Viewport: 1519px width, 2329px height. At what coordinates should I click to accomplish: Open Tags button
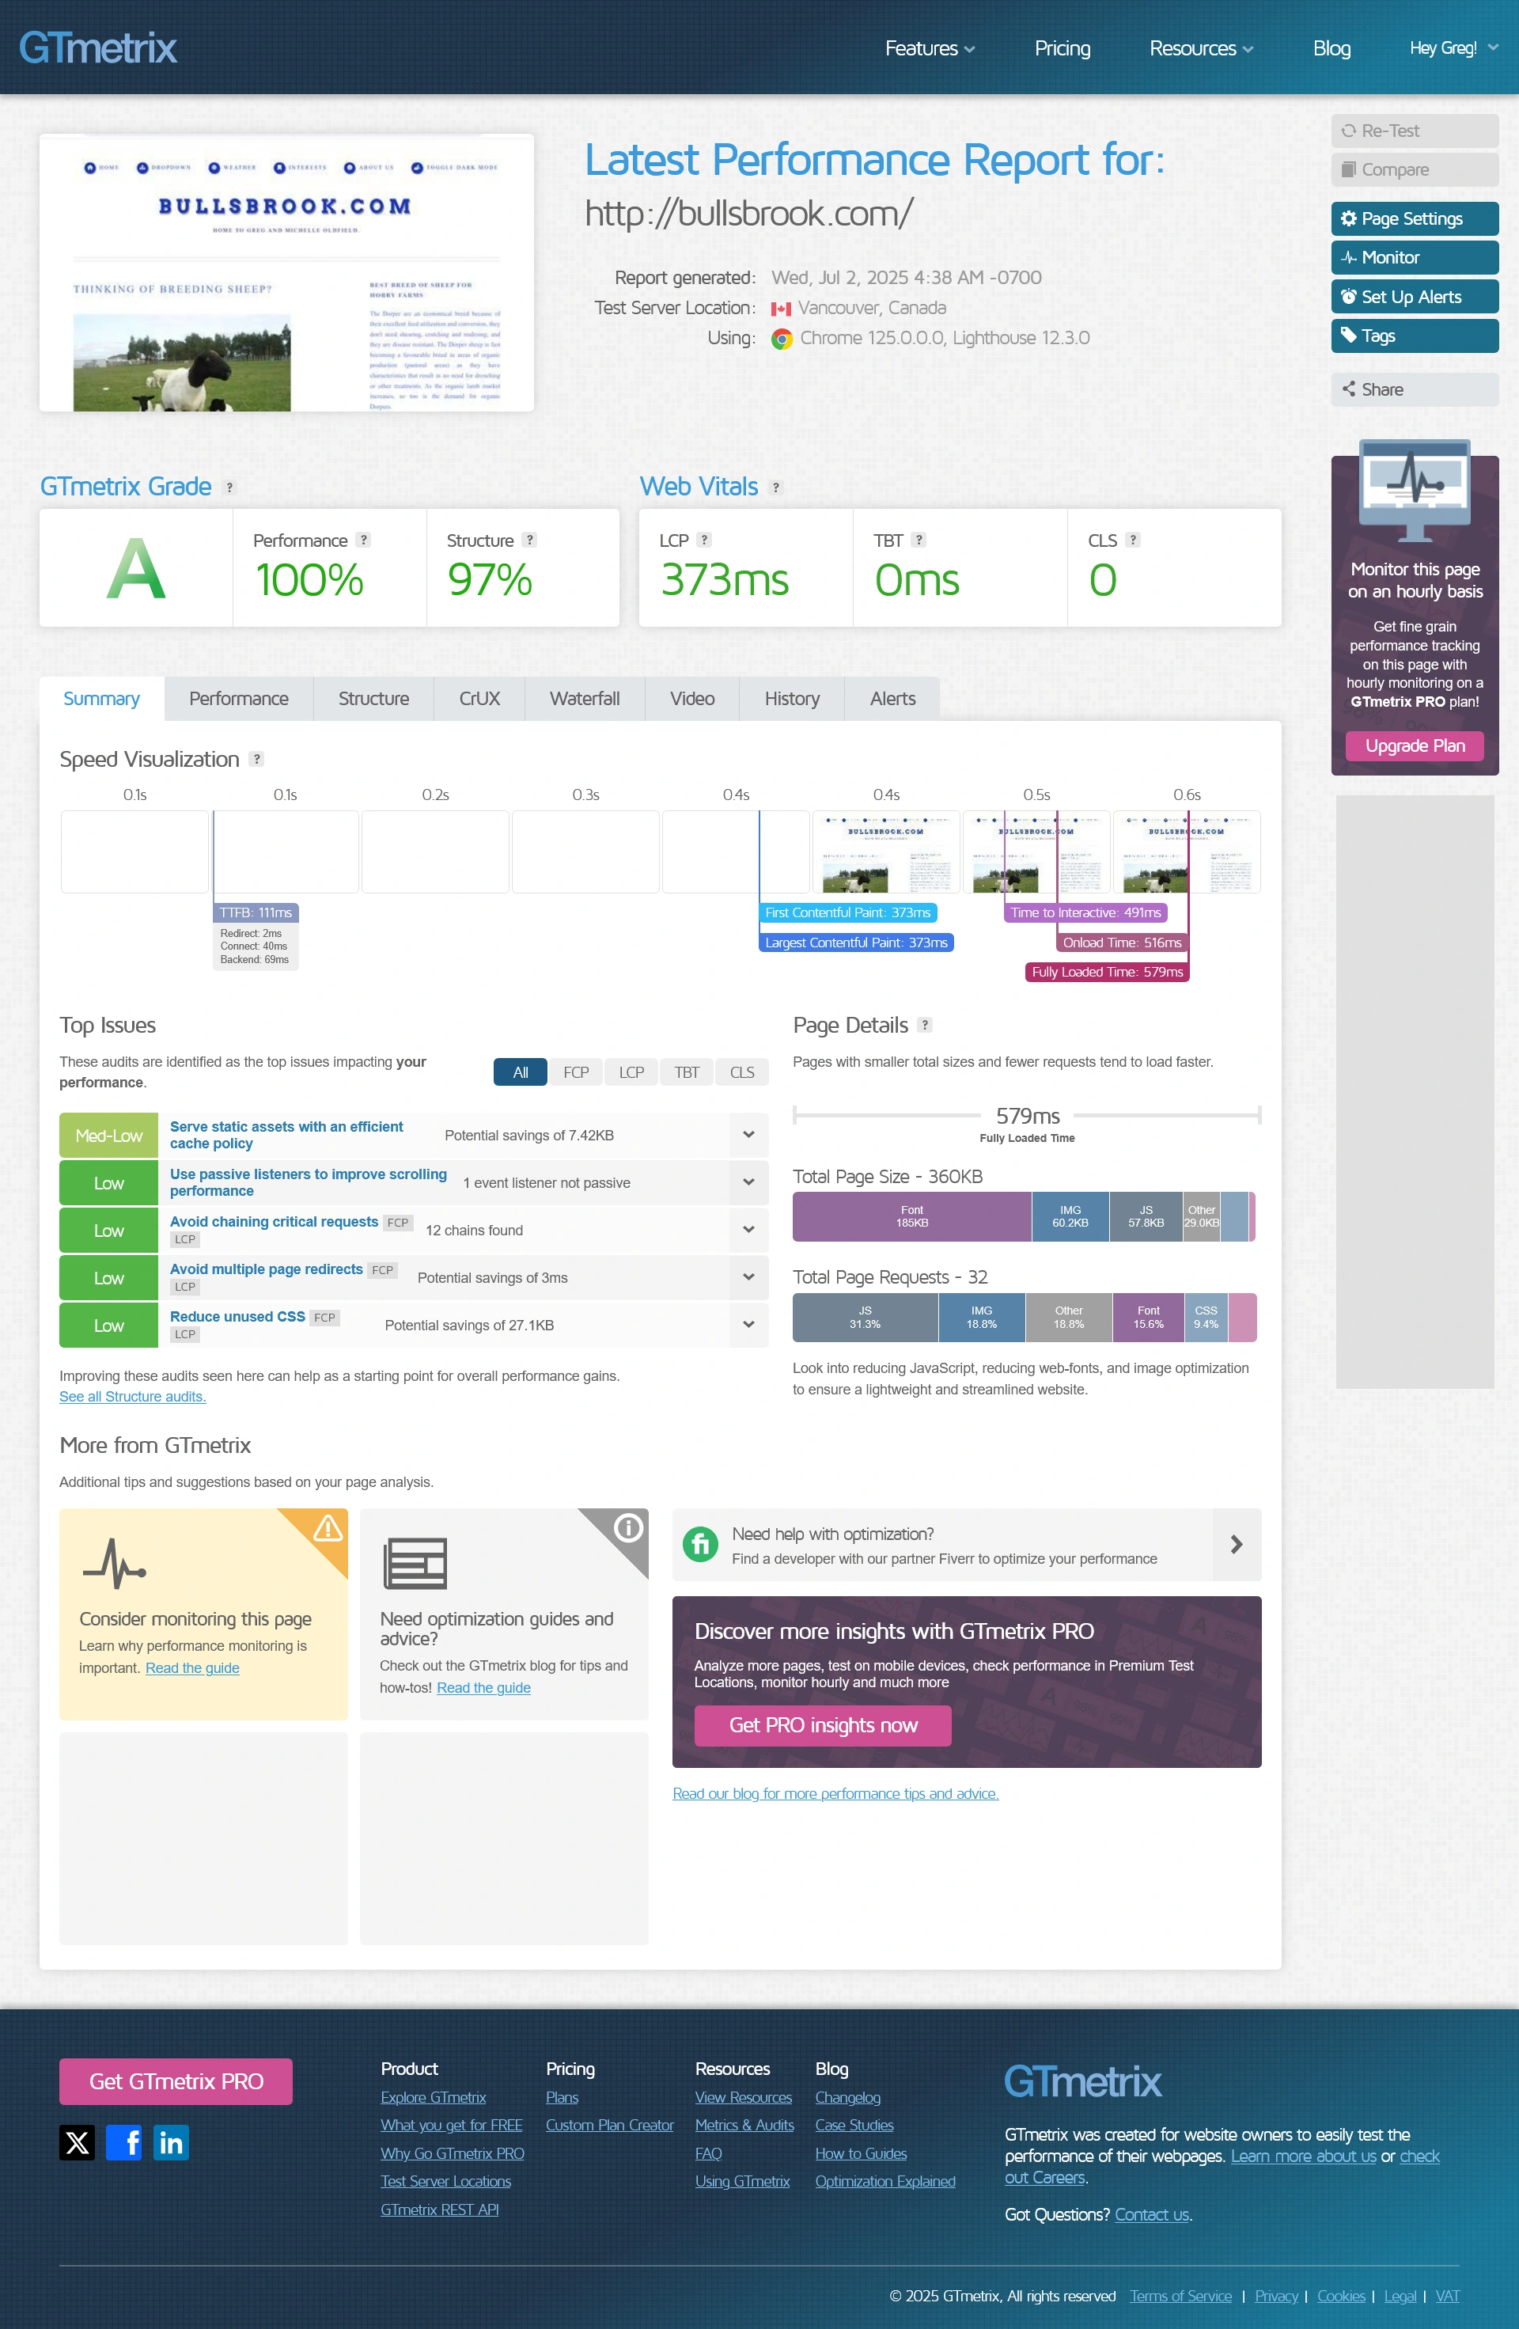pyautogui.click(x=1415, y=336)
